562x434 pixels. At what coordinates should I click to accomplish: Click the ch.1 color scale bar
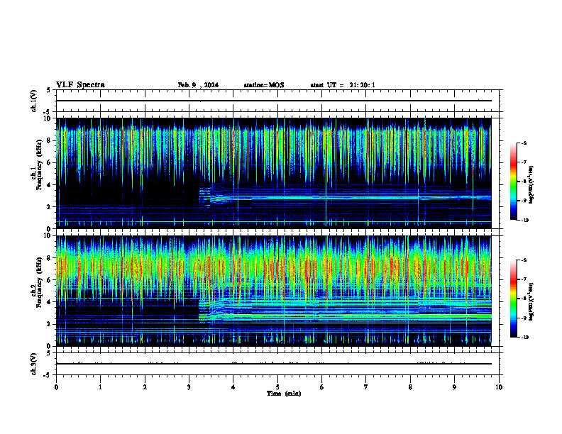[x=513, y=182]
